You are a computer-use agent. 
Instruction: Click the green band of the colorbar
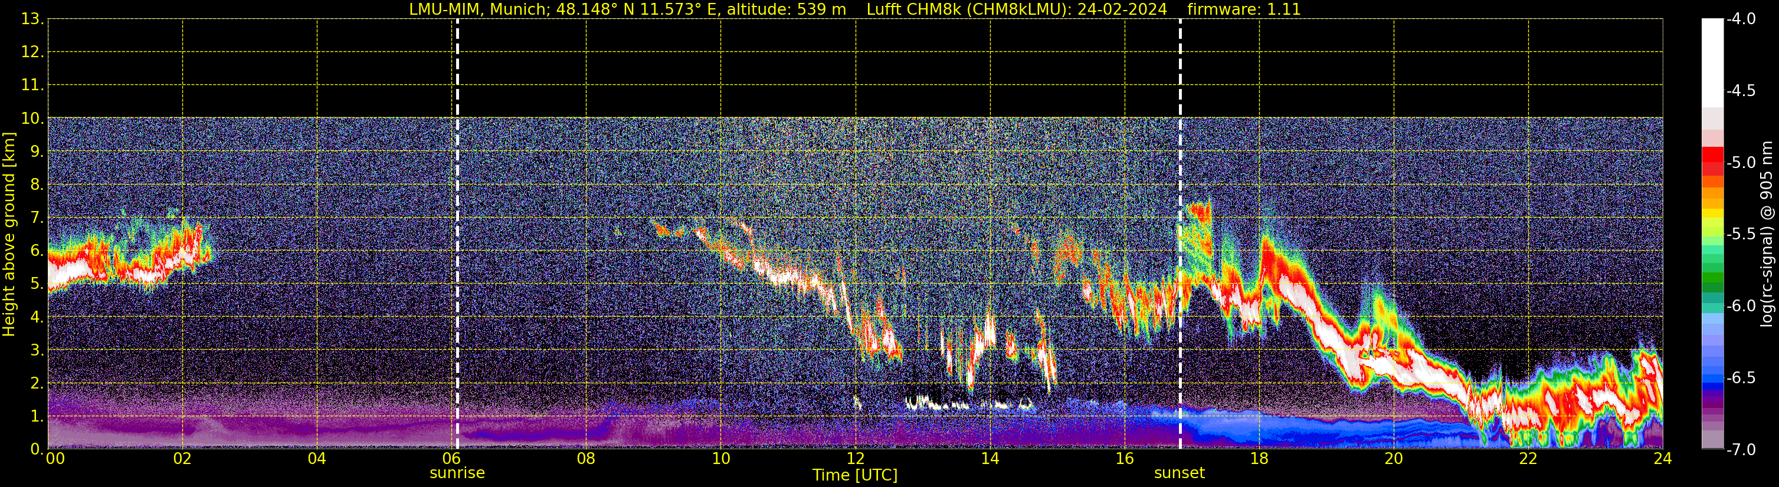coord(1713,276)
